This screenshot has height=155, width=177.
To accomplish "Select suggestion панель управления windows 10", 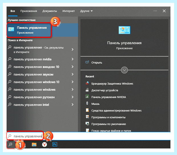I will coord(37,82).
